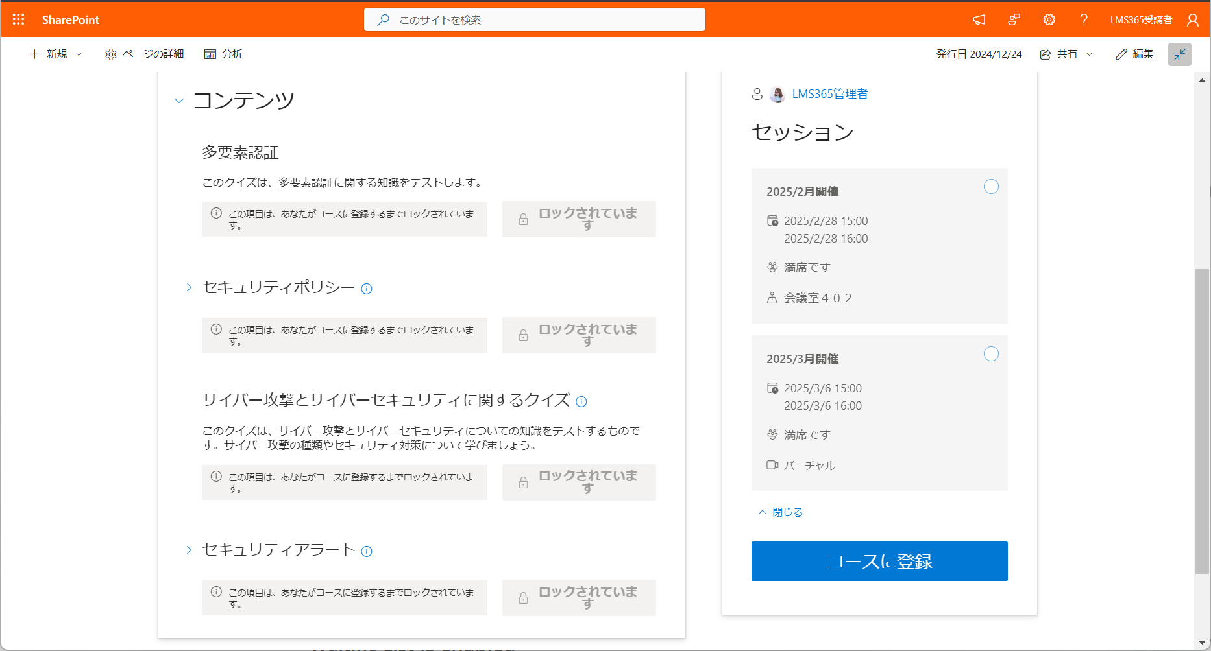Screen dimensions: 1211x651
Task: Click 編集 to edit page
Action: tap(1134, 54)
